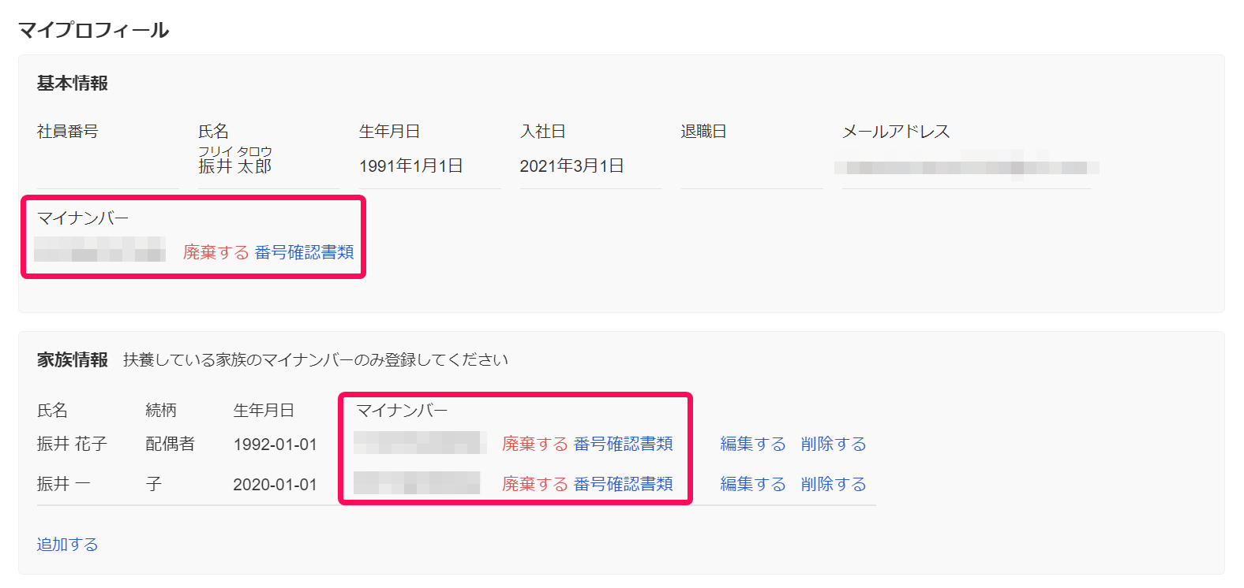
Task: Click the empty 社員番号 field
Action: 107,167
